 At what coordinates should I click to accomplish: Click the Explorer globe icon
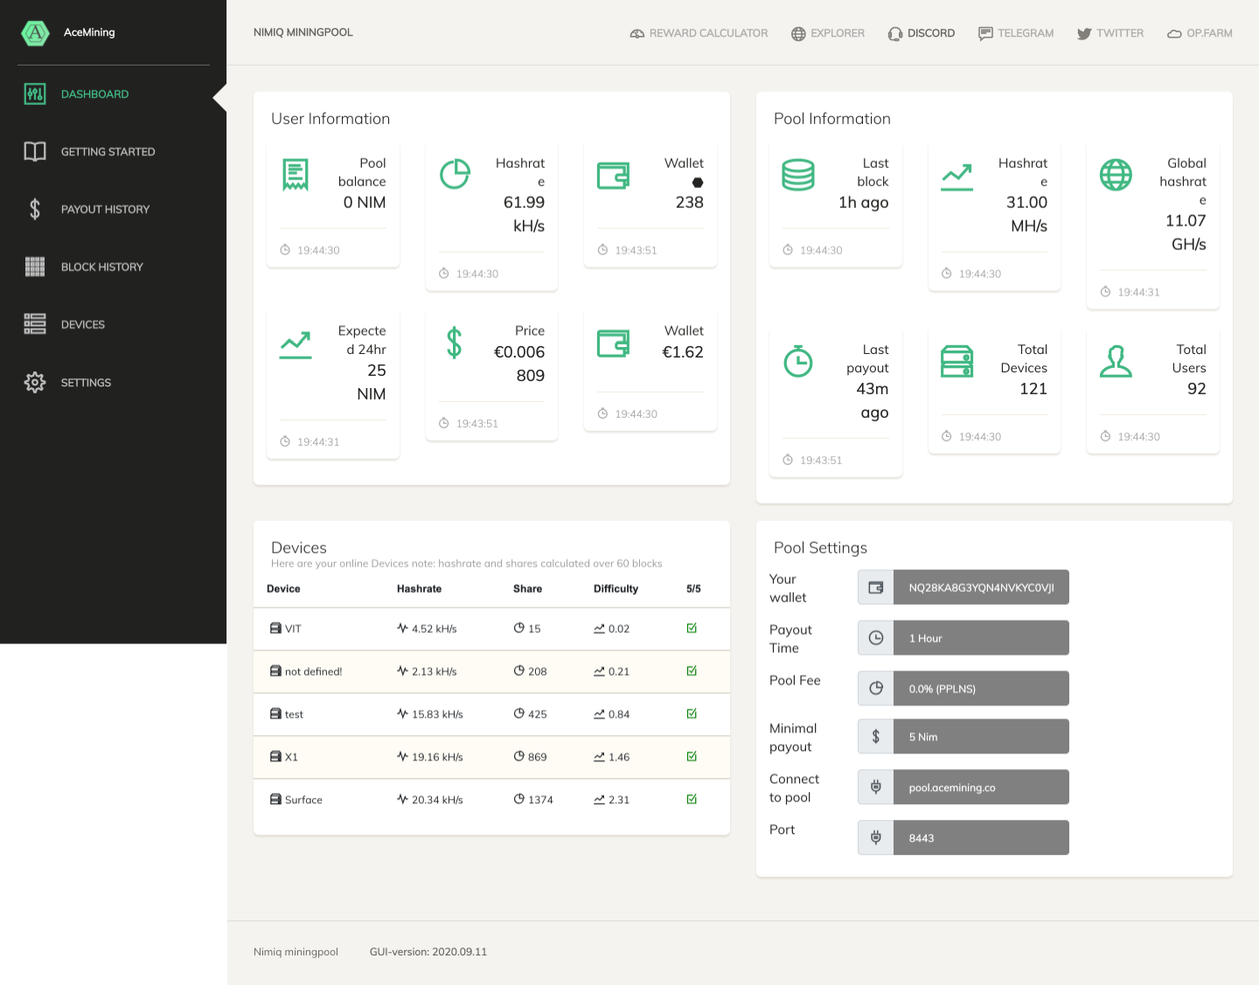point(798,34)
